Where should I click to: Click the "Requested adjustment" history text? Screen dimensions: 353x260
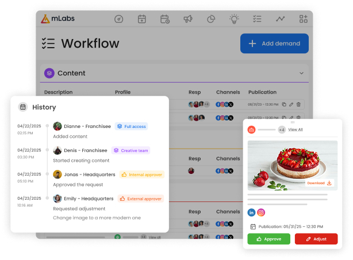(x=79, y=209)
